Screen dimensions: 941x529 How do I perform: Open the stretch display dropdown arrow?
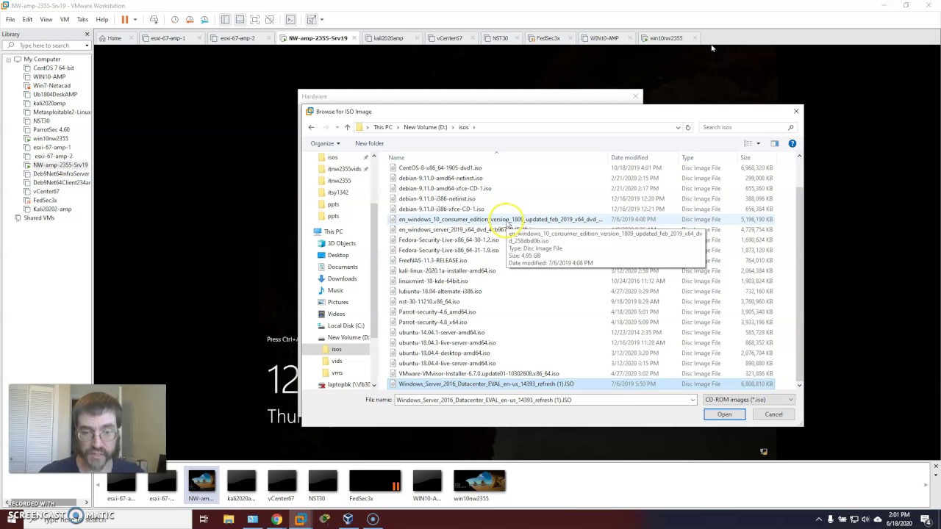[321, 19]
